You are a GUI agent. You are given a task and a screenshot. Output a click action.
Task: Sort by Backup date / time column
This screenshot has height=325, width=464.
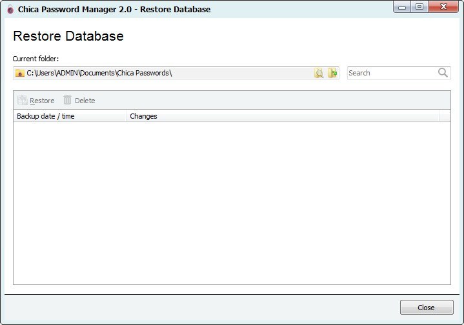[x=70, y=116]
